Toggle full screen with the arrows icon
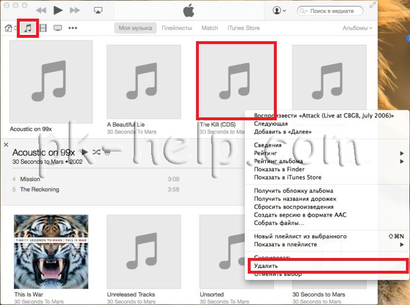 (x=372, y=5)
